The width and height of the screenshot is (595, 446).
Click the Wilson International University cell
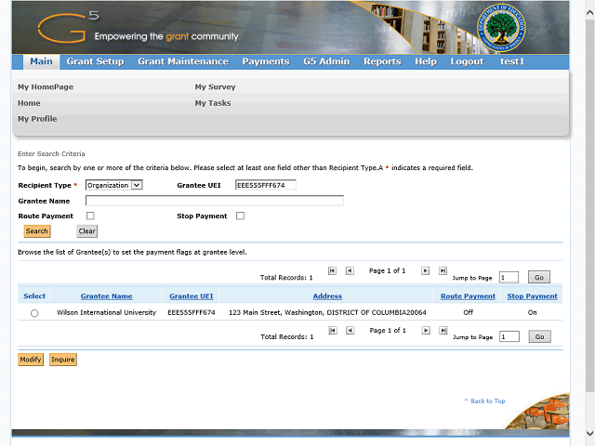tap(107, 312)
